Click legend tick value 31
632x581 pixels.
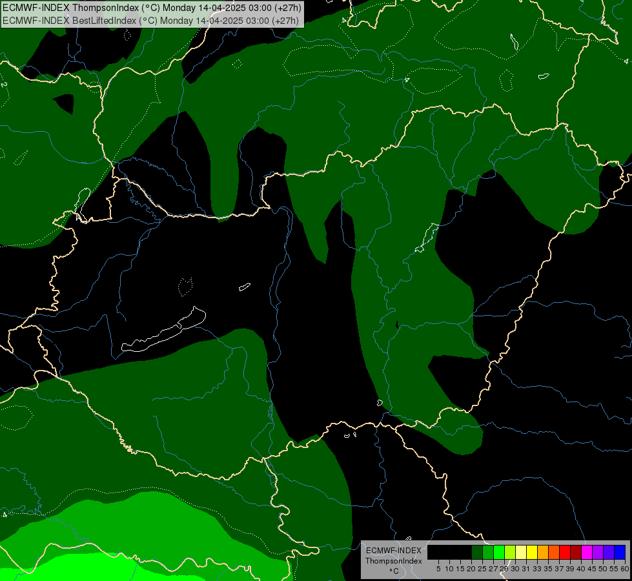point(526,569)
